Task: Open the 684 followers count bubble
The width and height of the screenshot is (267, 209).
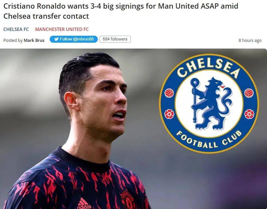Action: click(x=115, y=39)
